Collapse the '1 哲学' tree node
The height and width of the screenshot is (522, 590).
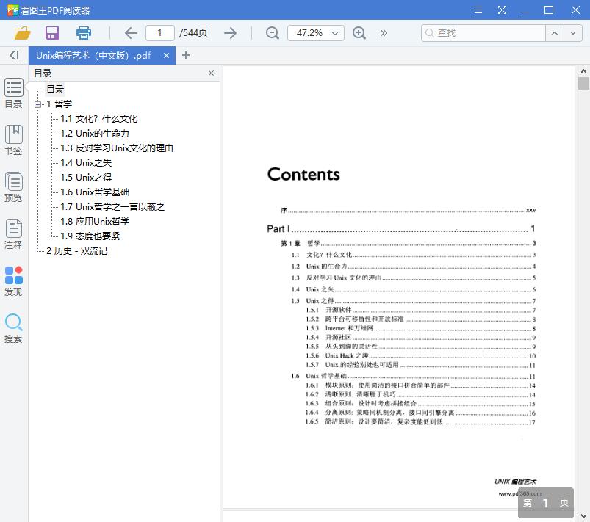click(37, 104)
